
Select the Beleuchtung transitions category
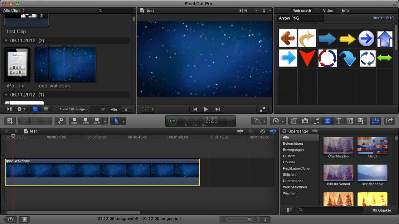pyautogui.click(x=293, y=143)
